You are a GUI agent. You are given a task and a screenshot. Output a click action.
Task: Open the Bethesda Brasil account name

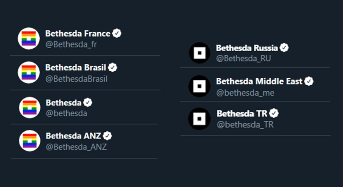pos(76,68)
